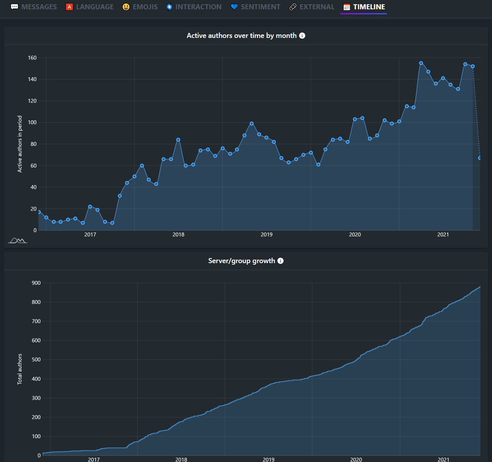Open the INTERACTION tab
Viewport: 492px width, 462px height.
[x=198, y=7]
